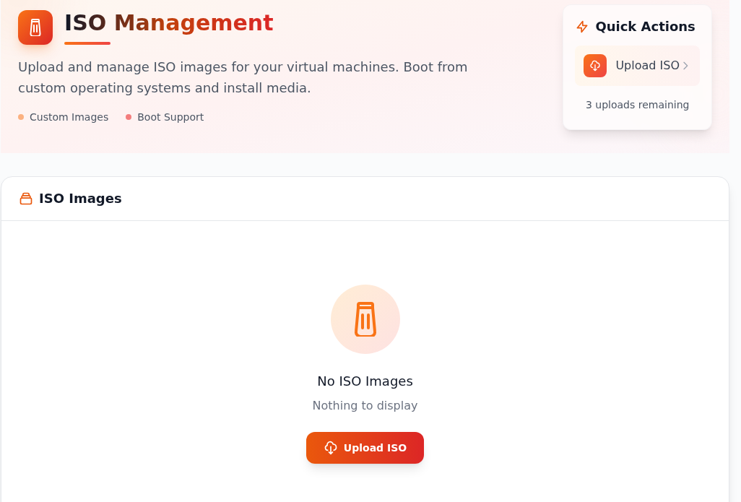This screenshot has width=741, height=502.
Task: Click the 'Boot Support' tag
Action: point(165,117)
